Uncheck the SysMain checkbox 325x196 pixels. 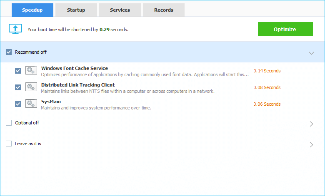click(18, 104)
